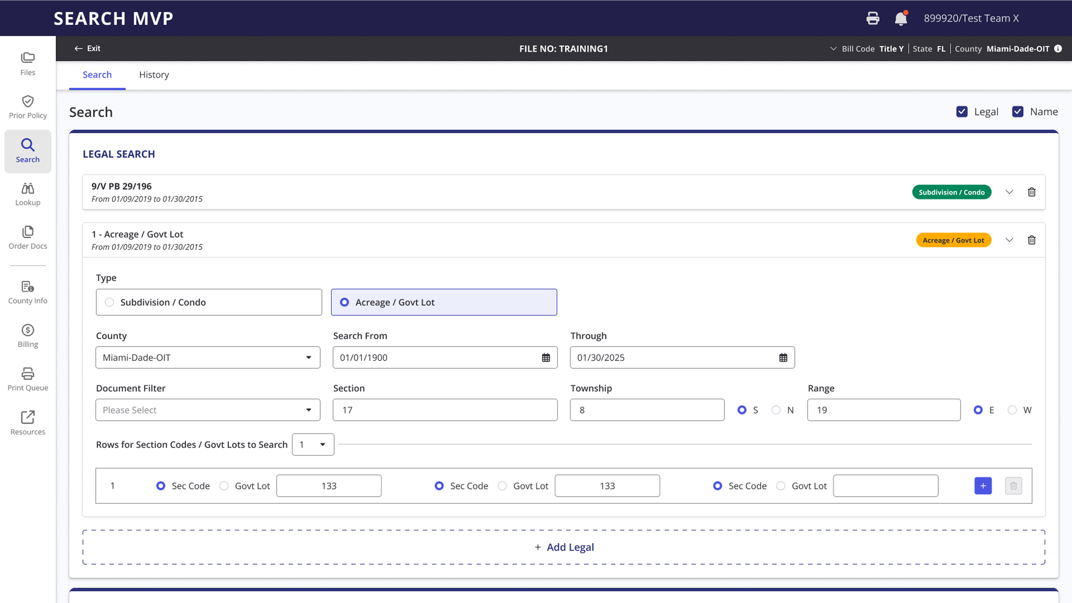Click Add Legal button
Image resolution: width=1072 pixels, height=603 pixels.
click(564, 547)
